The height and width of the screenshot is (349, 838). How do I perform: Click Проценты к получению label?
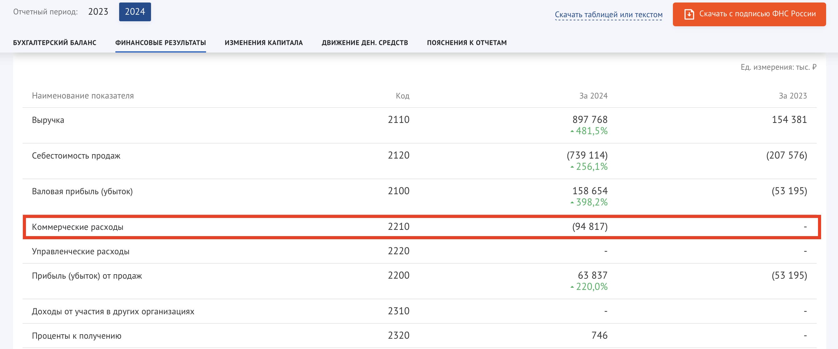(76, 336)
